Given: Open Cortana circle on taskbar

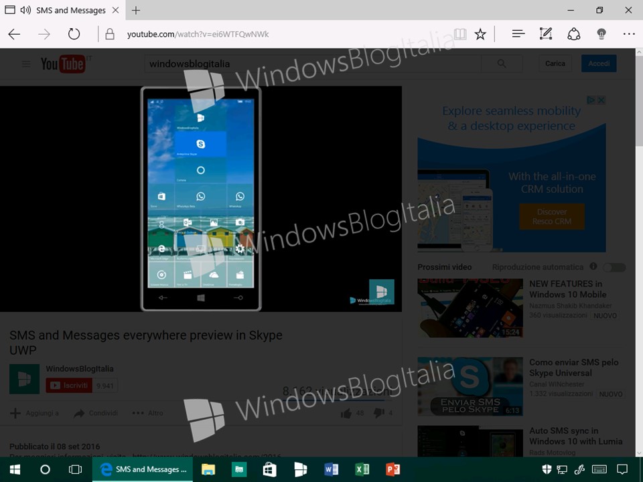Looking at the screenshot, I should [45, 469].
